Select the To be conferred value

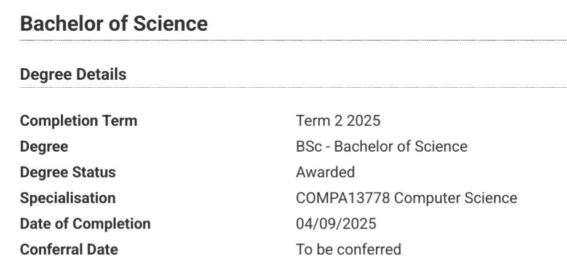(x=348, y=249)
